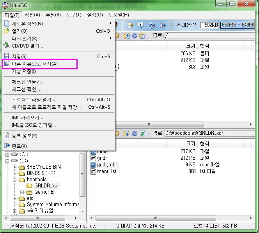Open the 도구(T) menu

point(74,15)
